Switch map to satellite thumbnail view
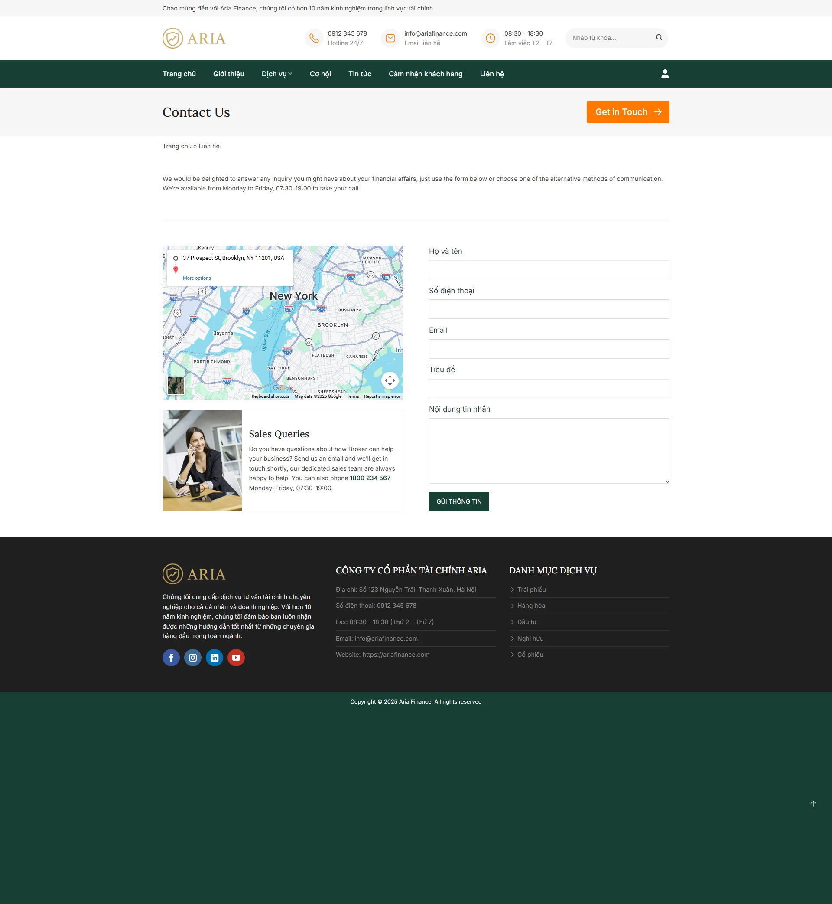832x904 pixels. pos(175,386)
